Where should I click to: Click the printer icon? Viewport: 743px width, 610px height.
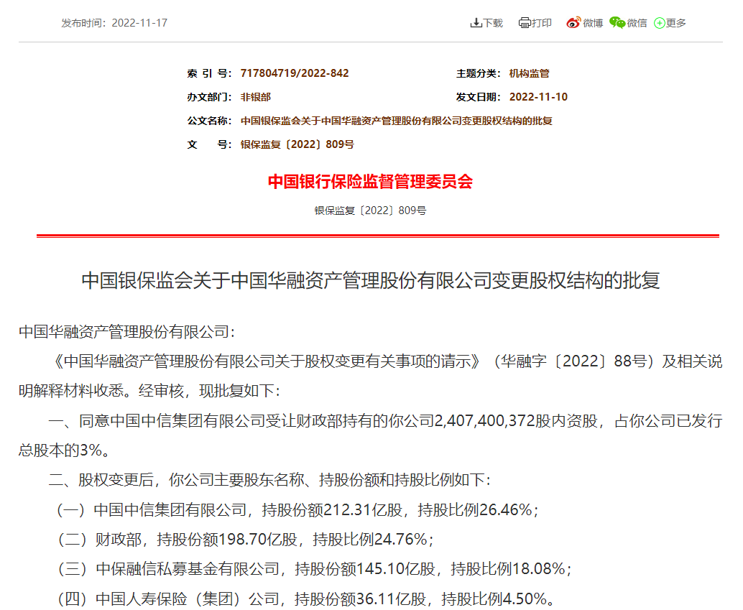(x=525, y=23)
